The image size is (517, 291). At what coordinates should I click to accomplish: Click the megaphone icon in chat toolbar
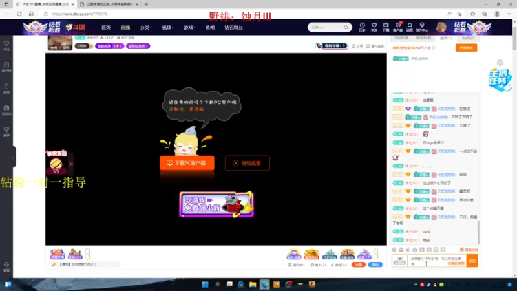[408, 250]
